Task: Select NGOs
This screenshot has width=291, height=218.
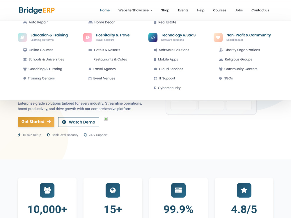Action: point(228,78)
